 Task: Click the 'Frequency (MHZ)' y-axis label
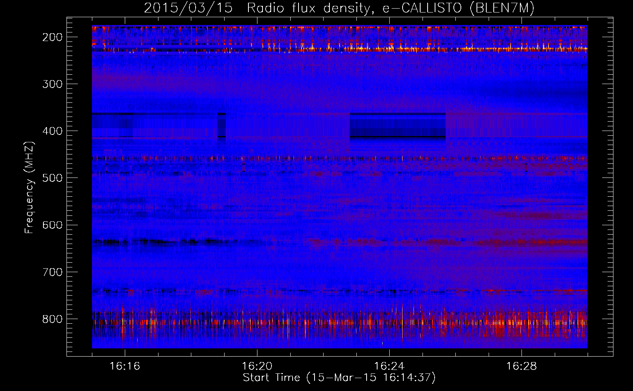click(29, 187)
